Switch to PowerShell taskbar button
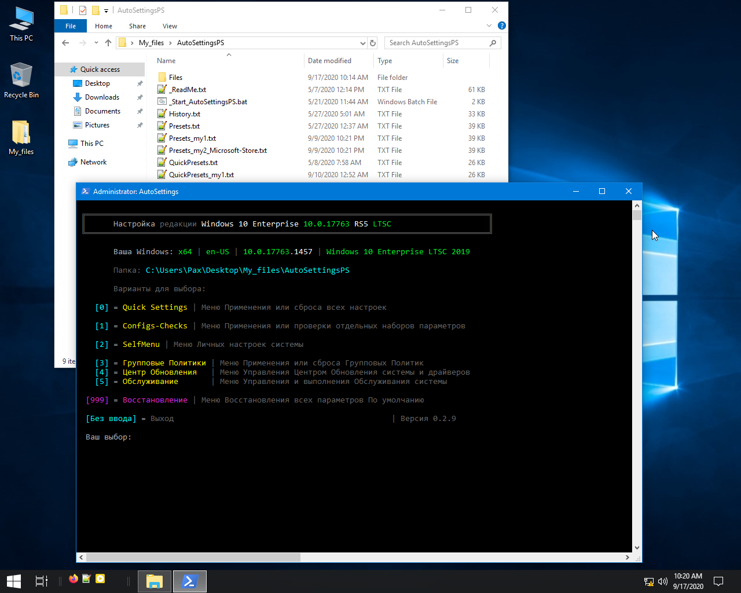 click(x=190, y=581)
